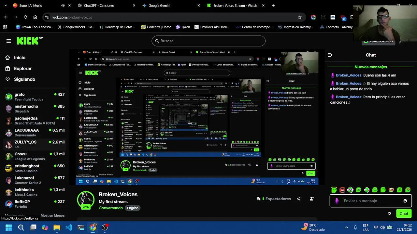417x234 pixels.
Task: Open Broken_Voices channel avatar
Action: point(86,200)
